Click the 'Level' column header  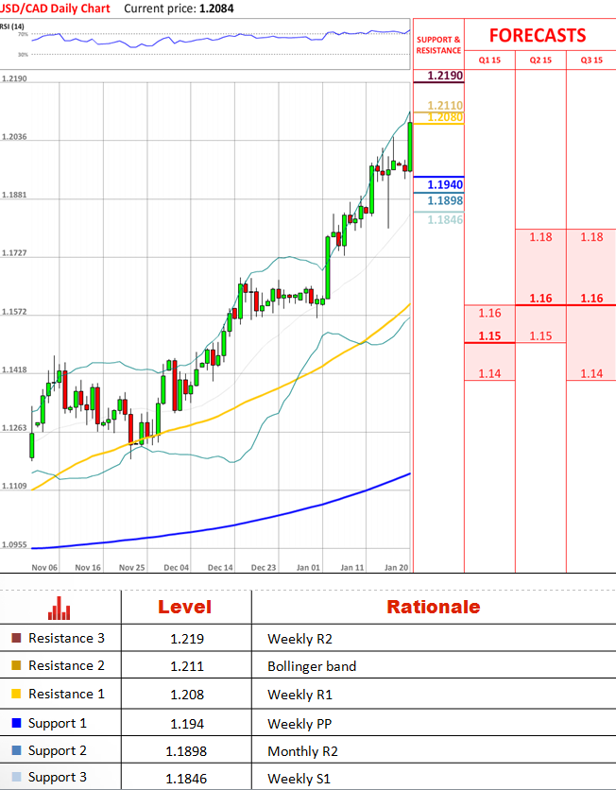tap(185, 607)
